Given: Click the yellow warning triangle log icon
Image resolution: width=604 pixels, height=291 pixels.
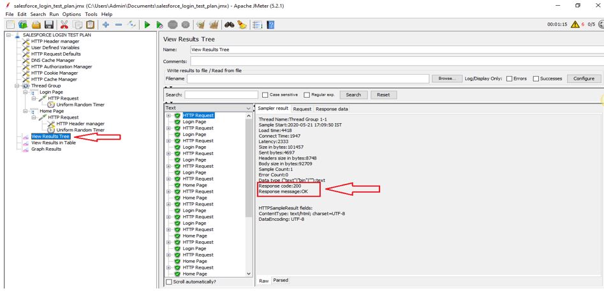Looking at the screenshot, I should [575, 24].
